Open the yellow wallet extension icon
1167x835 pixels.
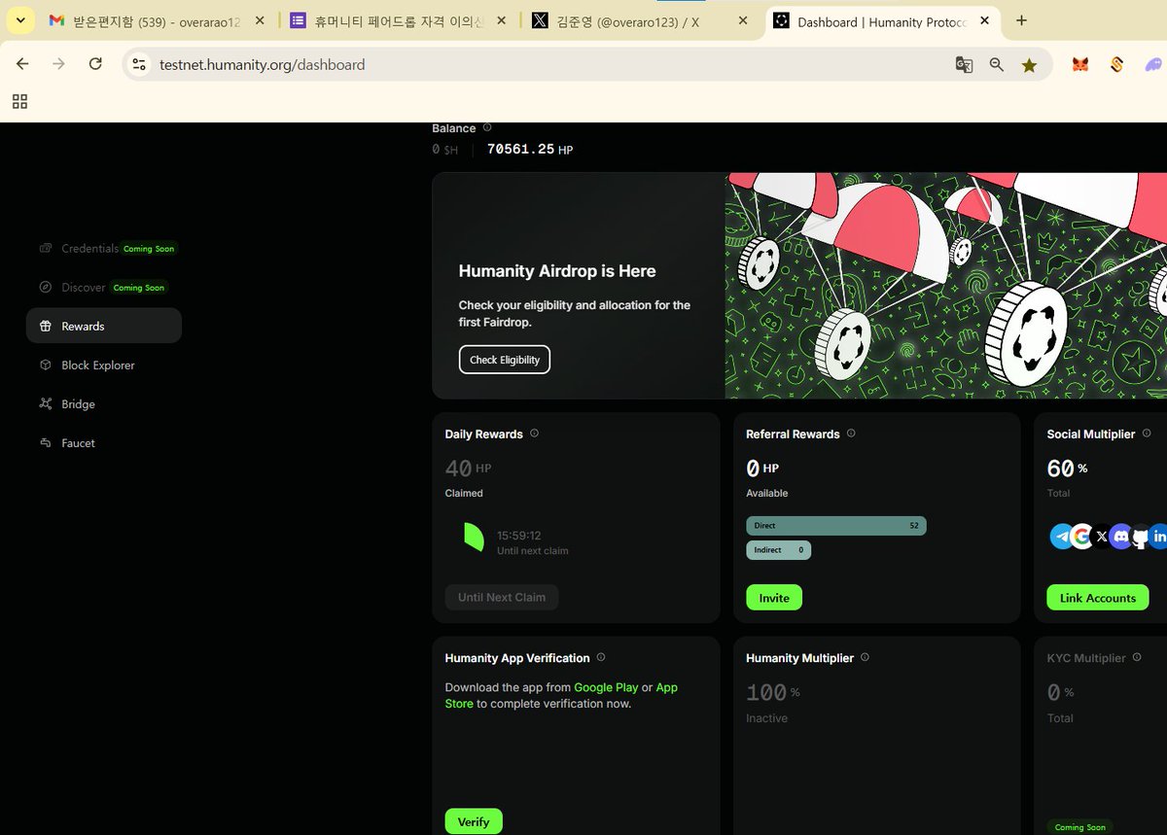pyautogui.click(x=1116, y=65)
